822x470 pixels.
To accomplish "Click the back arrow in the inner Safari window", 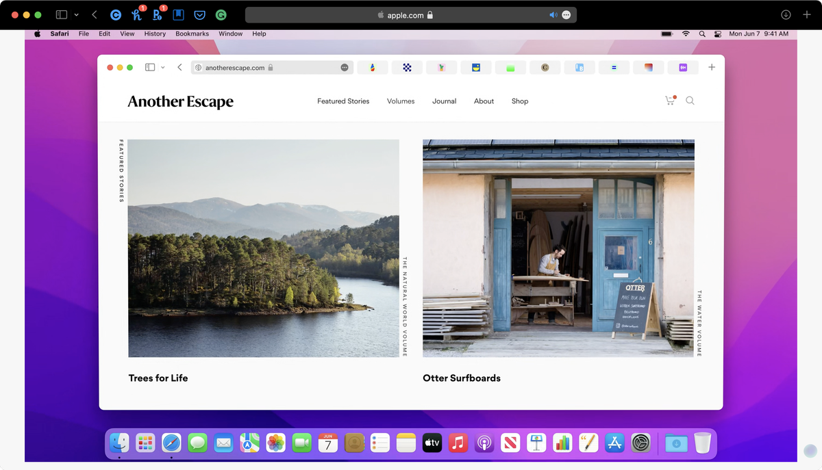I will (179, 67).
